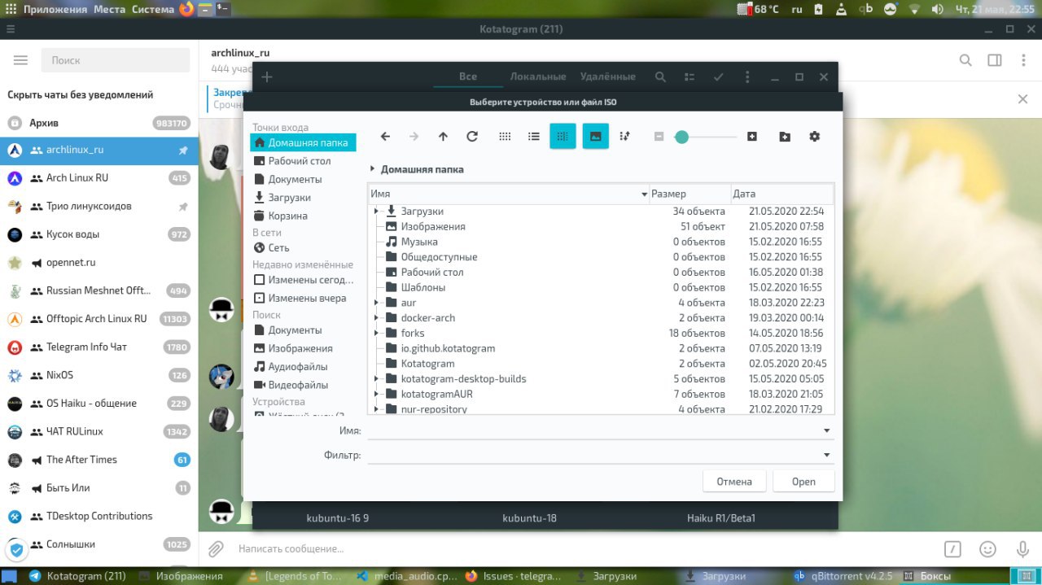Switch to the Удалённые tab

tap(607, 76)
